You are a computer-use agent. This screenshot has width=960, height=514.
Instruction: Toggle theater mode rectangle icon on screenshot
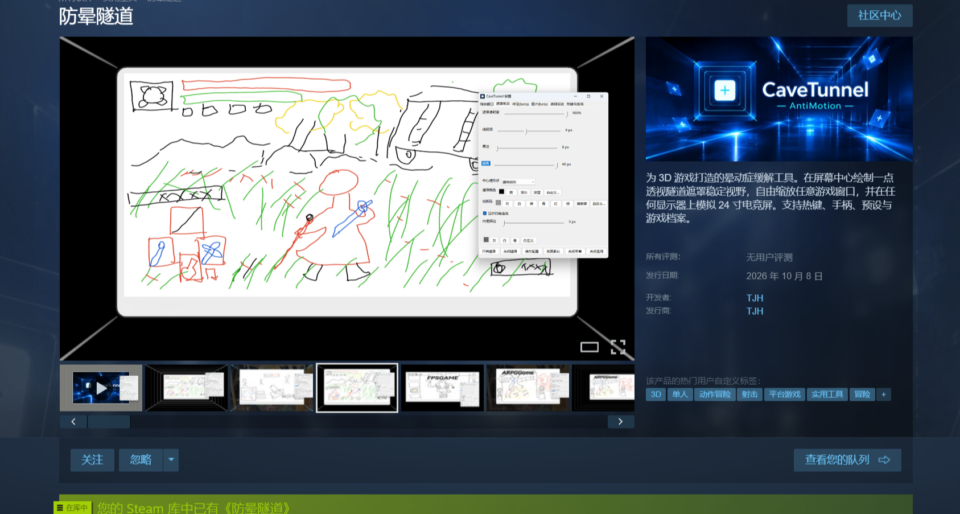tap(589, 347)
